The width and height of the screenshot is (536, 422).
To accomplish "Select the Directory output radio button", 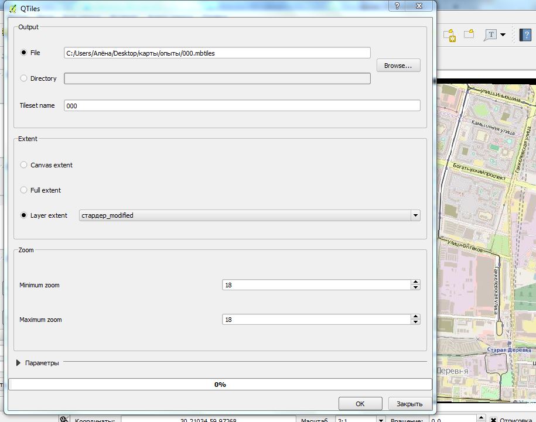I will click(23, 78).
